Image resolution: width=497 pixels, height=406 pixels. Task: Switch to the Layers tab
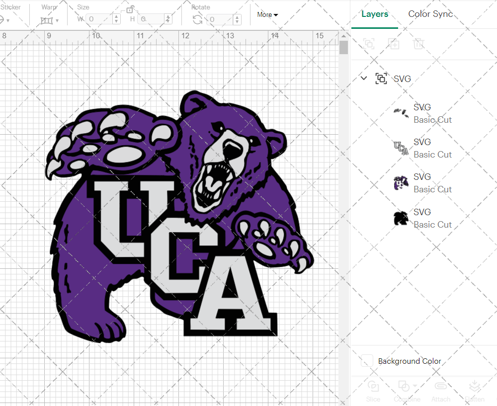coord(375,14)
